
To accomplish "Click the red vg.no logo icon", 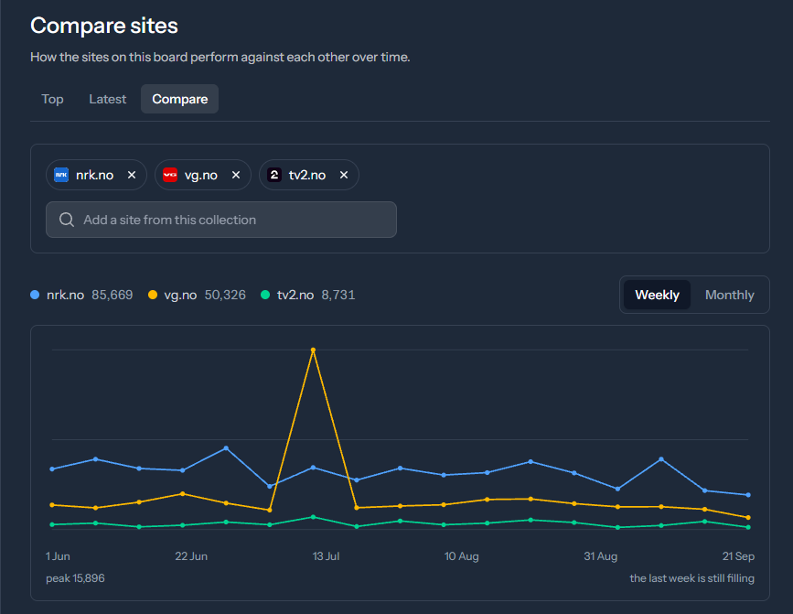I will click(170, 175).
